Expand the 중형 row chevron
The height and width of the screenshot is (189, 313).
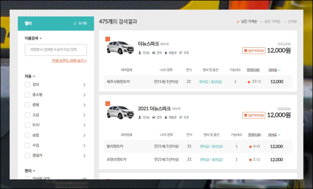(84, 105)
